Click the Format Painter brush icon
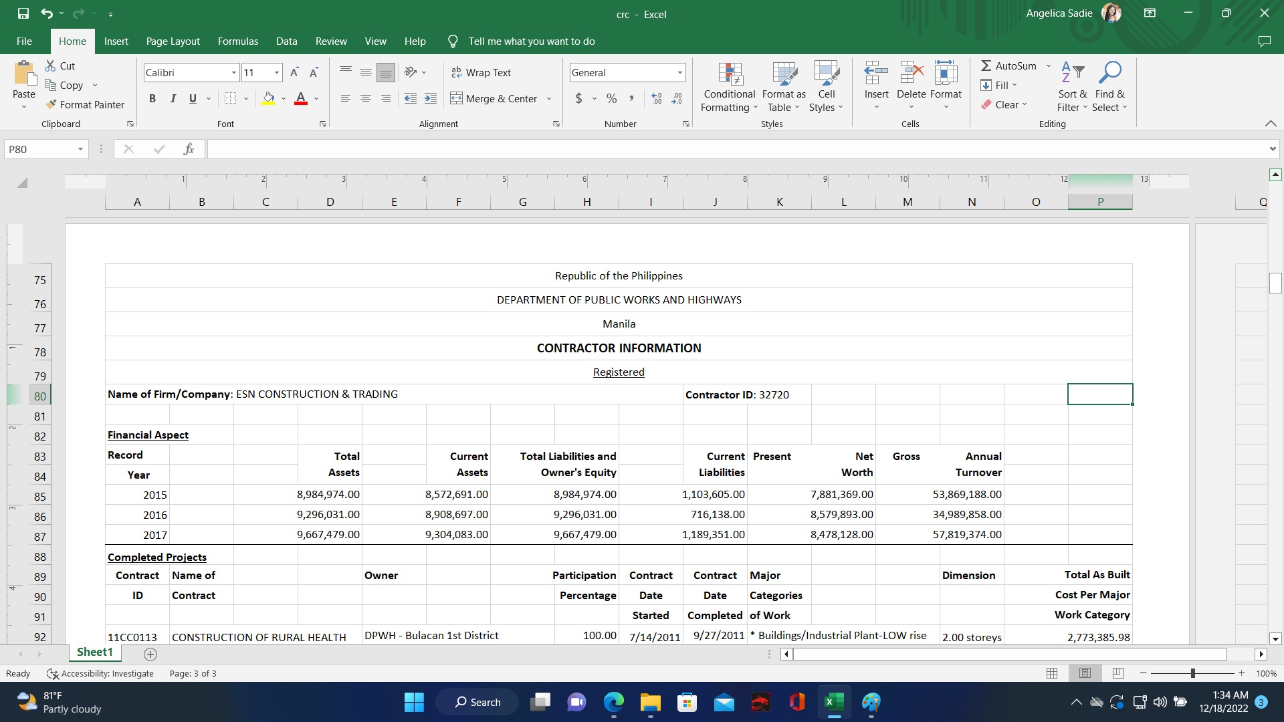Screen dimensions: 1284x722 (51, 105)
